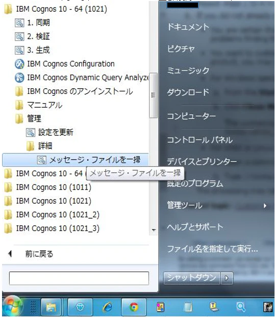275x317 pixels.
Task: Collapse the 詳細 folder
Action: 39,146
